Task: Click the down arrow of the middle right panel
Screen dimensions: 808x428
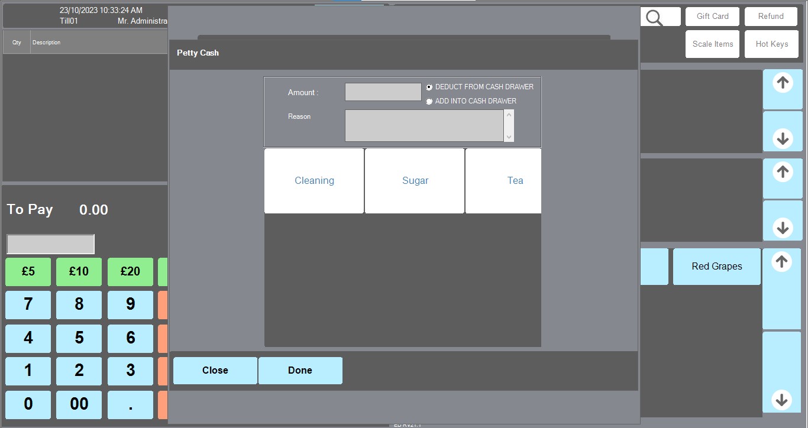Action: click(783, 227)
